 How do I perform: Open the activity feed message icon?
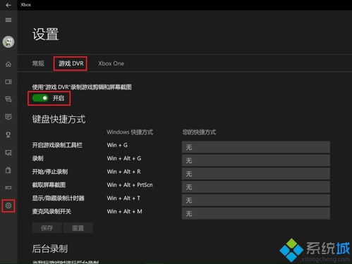(x=8, y=117)
